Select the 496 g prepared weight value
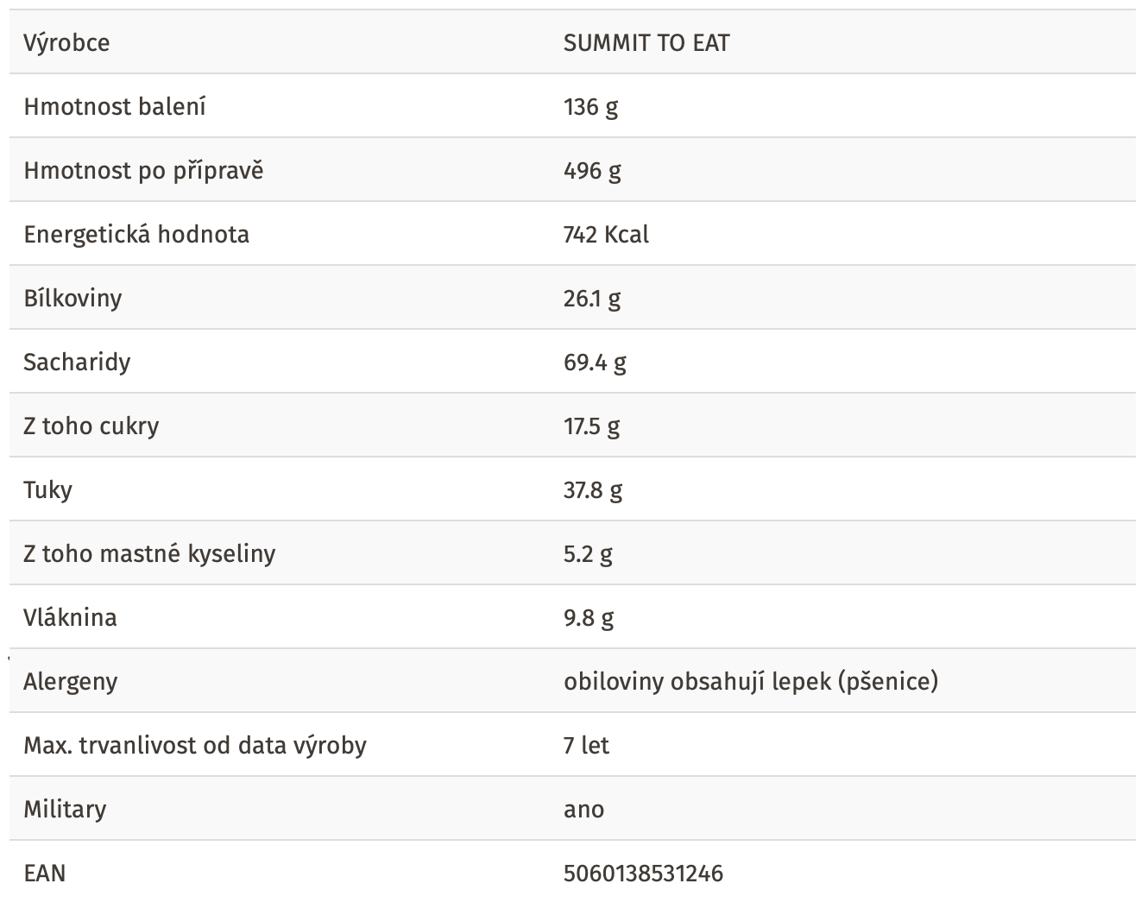This screenshot has height=915, width=1141. pos(592,171)
